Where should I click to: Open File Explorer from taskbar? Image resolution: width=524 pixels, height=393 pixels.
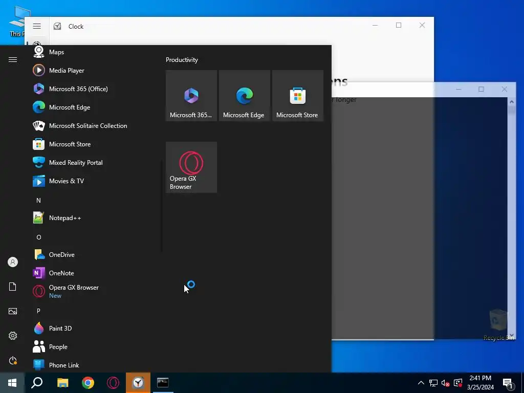[x=62, y=383]
